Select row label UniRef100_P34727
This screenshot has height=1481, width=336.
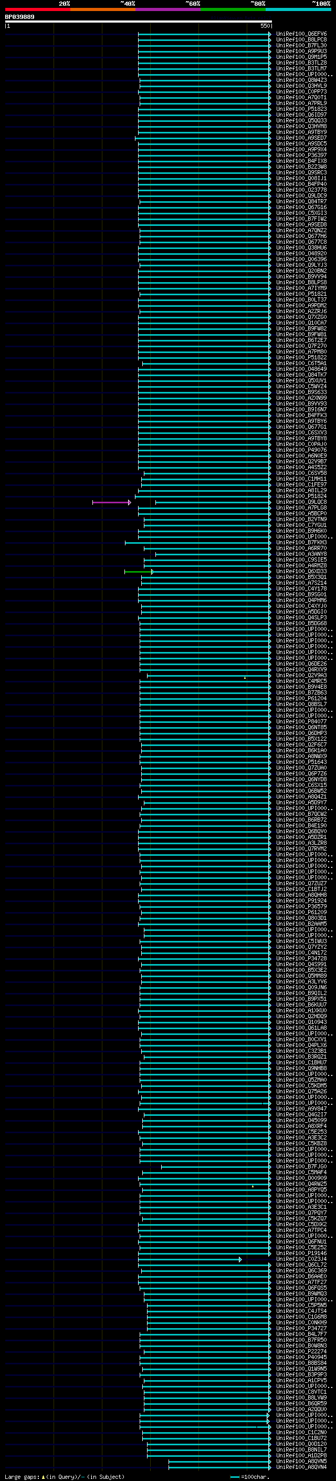(x=301, y=1328)
